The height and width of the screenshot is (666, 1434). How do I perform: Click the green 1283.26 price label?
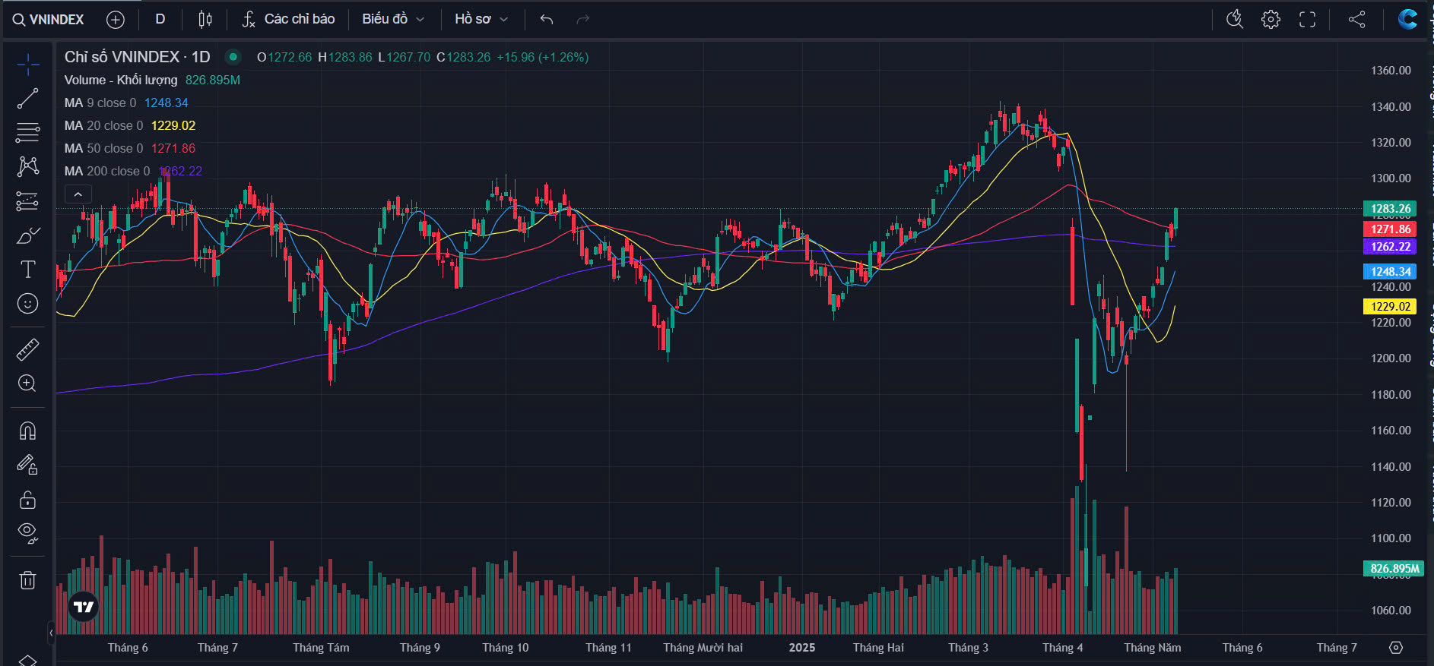click(1390, 209)
